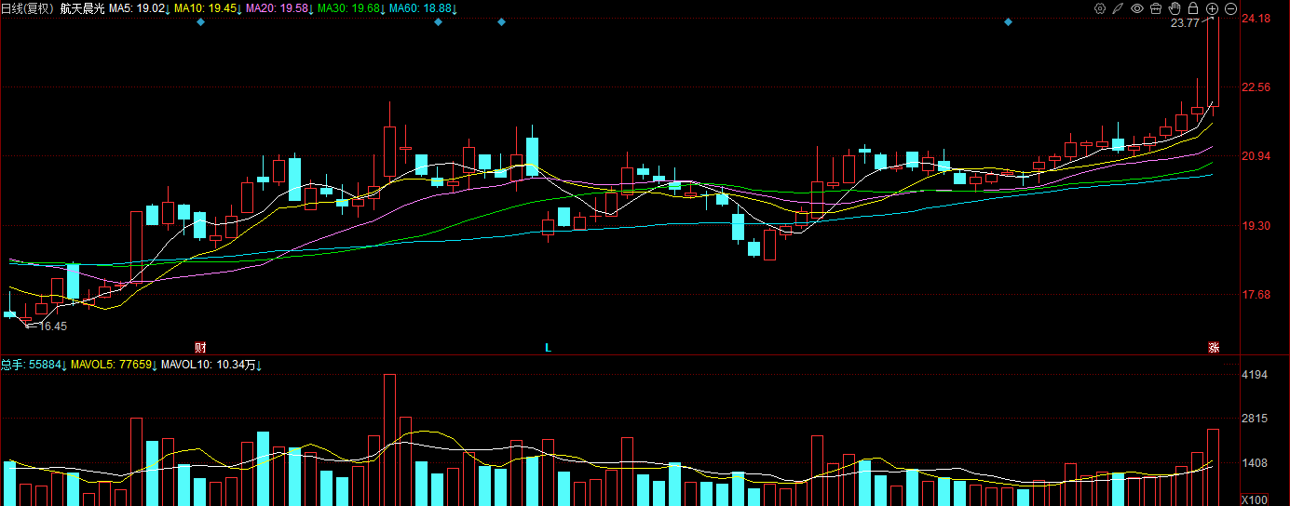The width and height of the screenshot is (1290, 506).
Task: Click the 16.45 low price annotation
Action: point(52,326)
